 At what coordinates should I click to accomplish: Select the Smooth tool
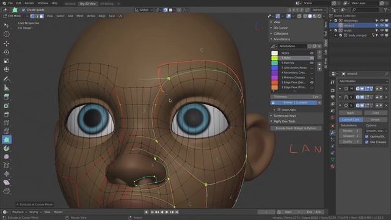click(7, 156)
